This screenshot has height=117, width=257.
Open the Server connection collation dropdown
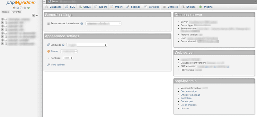tap(103, 24)
